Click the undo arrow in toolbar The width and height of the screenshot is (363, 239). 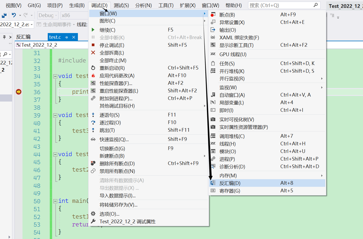[x=14, y=15]
